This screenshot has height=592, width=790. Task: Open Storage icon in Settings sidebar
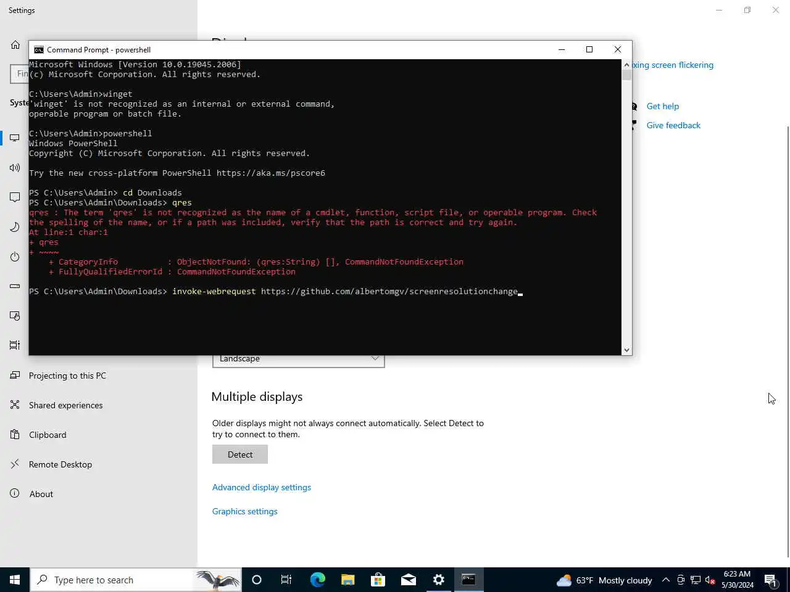pos(15,286)
